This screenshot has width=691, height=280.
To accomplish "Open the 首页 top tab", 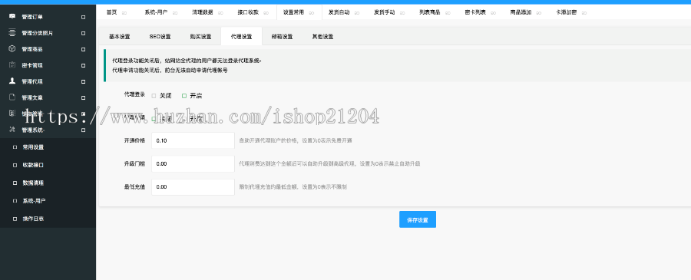I will pos(111,12).
